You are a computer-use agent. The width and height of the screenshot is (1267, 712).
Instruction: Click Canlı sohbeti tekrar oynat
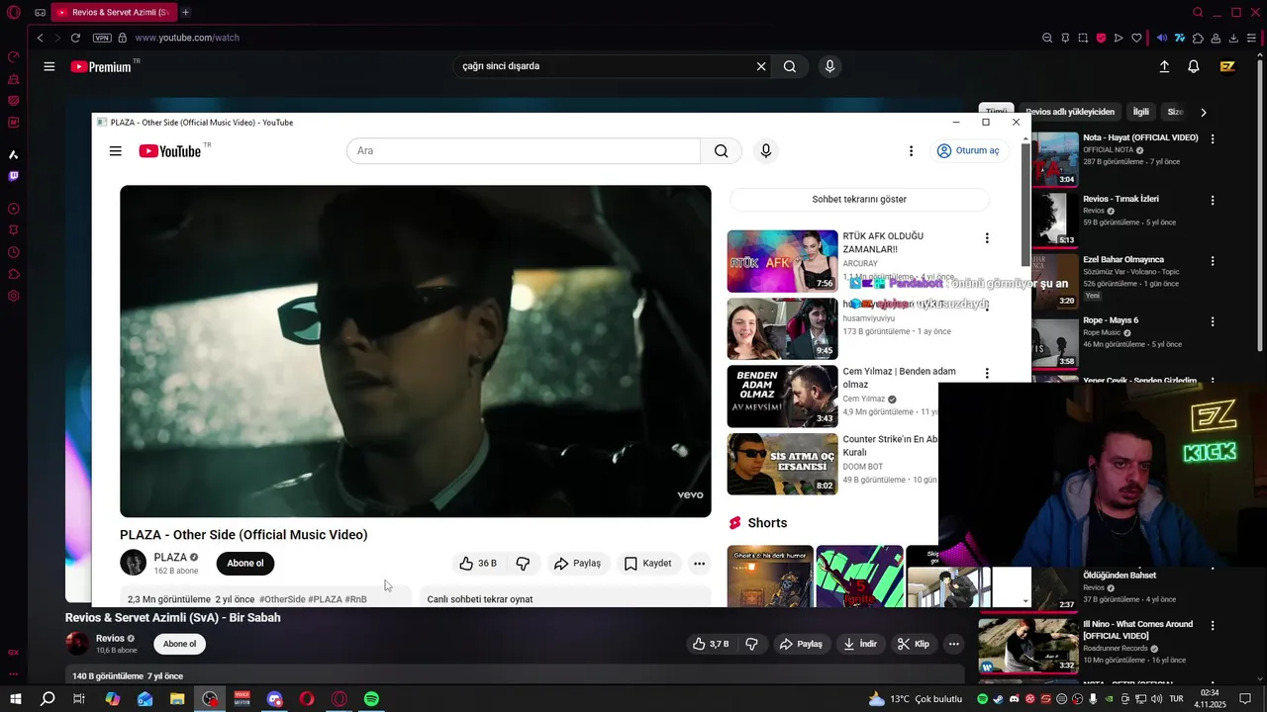pyautogui.click(x=480, y=599)
